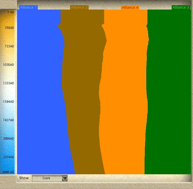Select the Alliance 3 label
Viewport: 193px width, 189px height.
click(181, 8)
